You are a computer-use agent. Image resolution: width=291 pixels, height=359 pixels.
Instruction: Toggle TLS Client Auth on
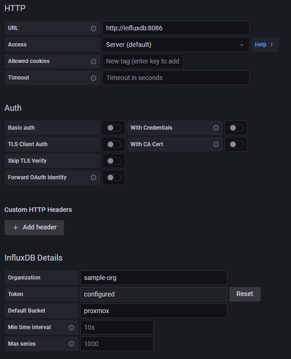[x=114, y=144]
